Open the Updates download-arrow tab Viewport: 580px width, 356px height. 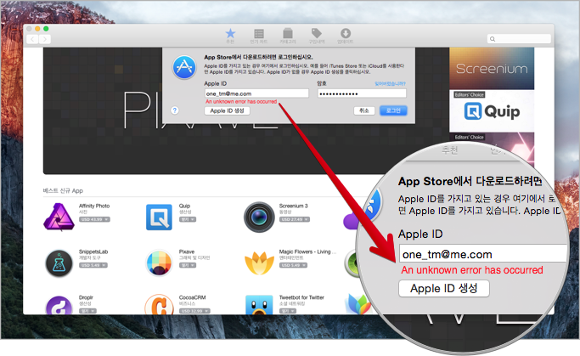[x=345, y=36]
